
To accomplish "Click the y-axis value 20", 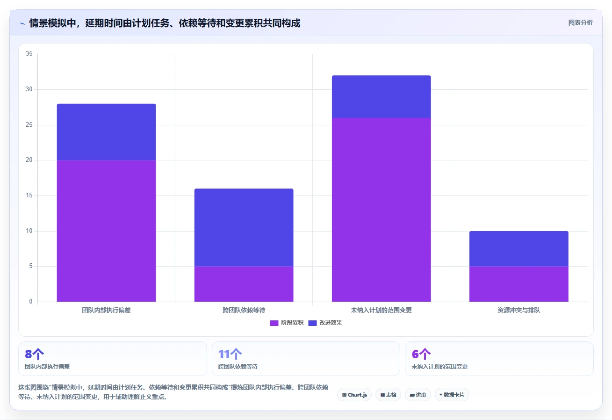I will click(x=29, y=160).
